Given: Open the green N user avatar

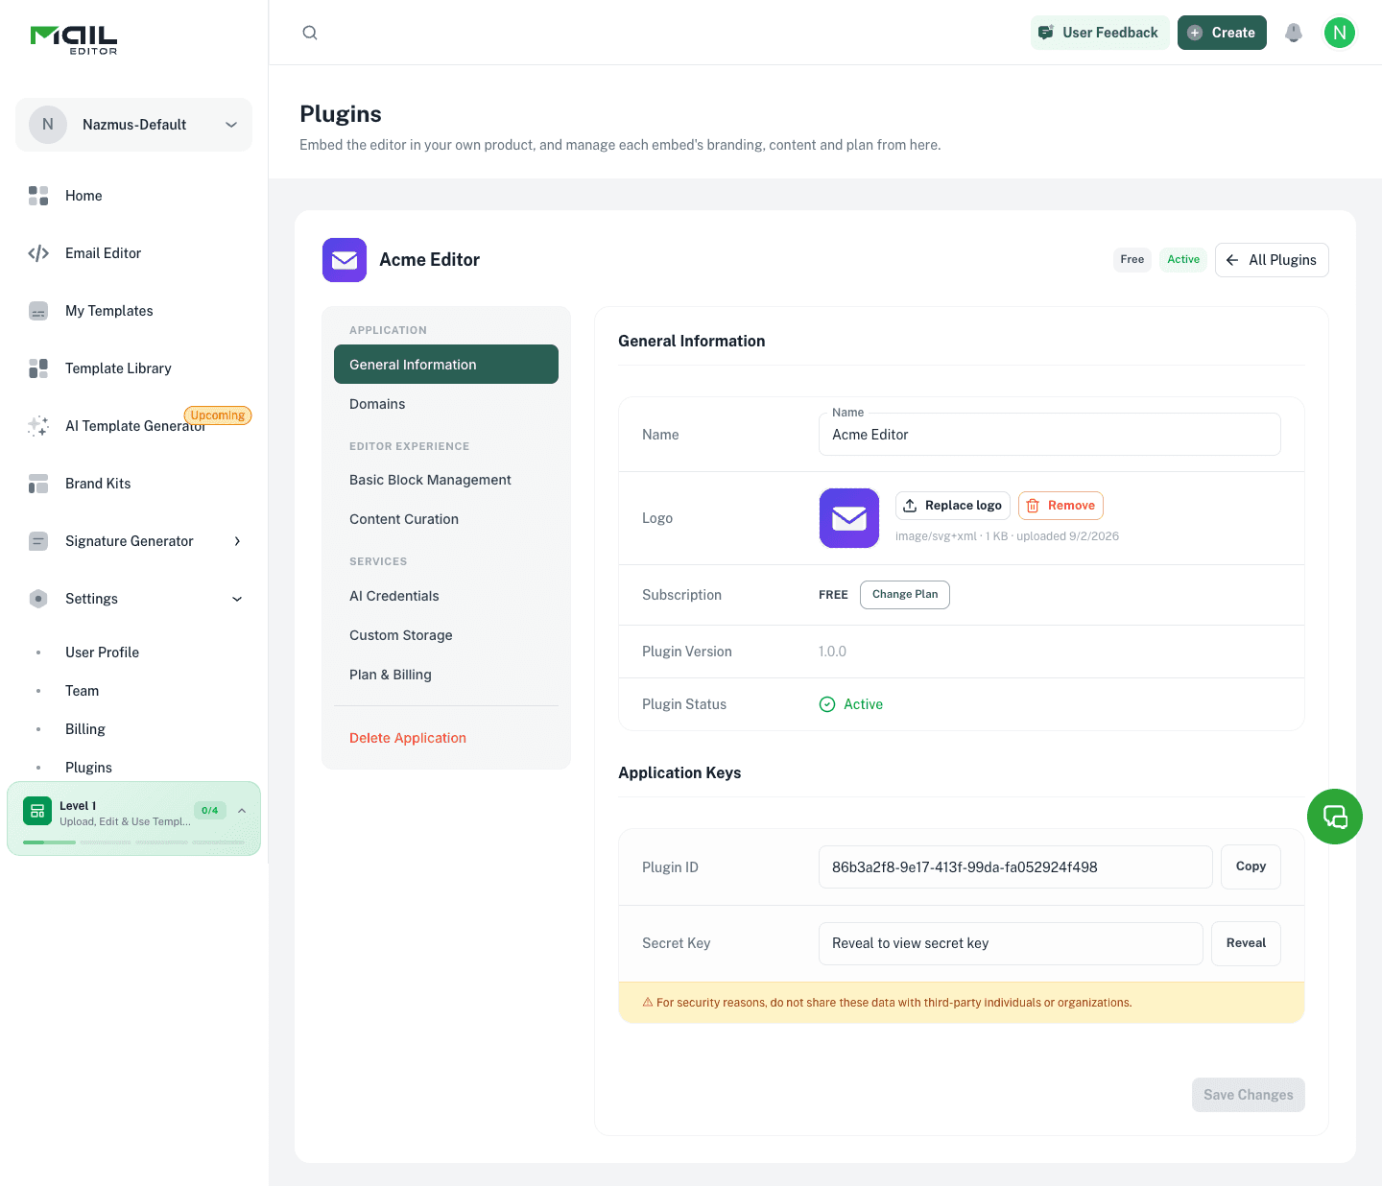Looking at the screenshot, I should pyautogui.click(x=1340, y=33).
